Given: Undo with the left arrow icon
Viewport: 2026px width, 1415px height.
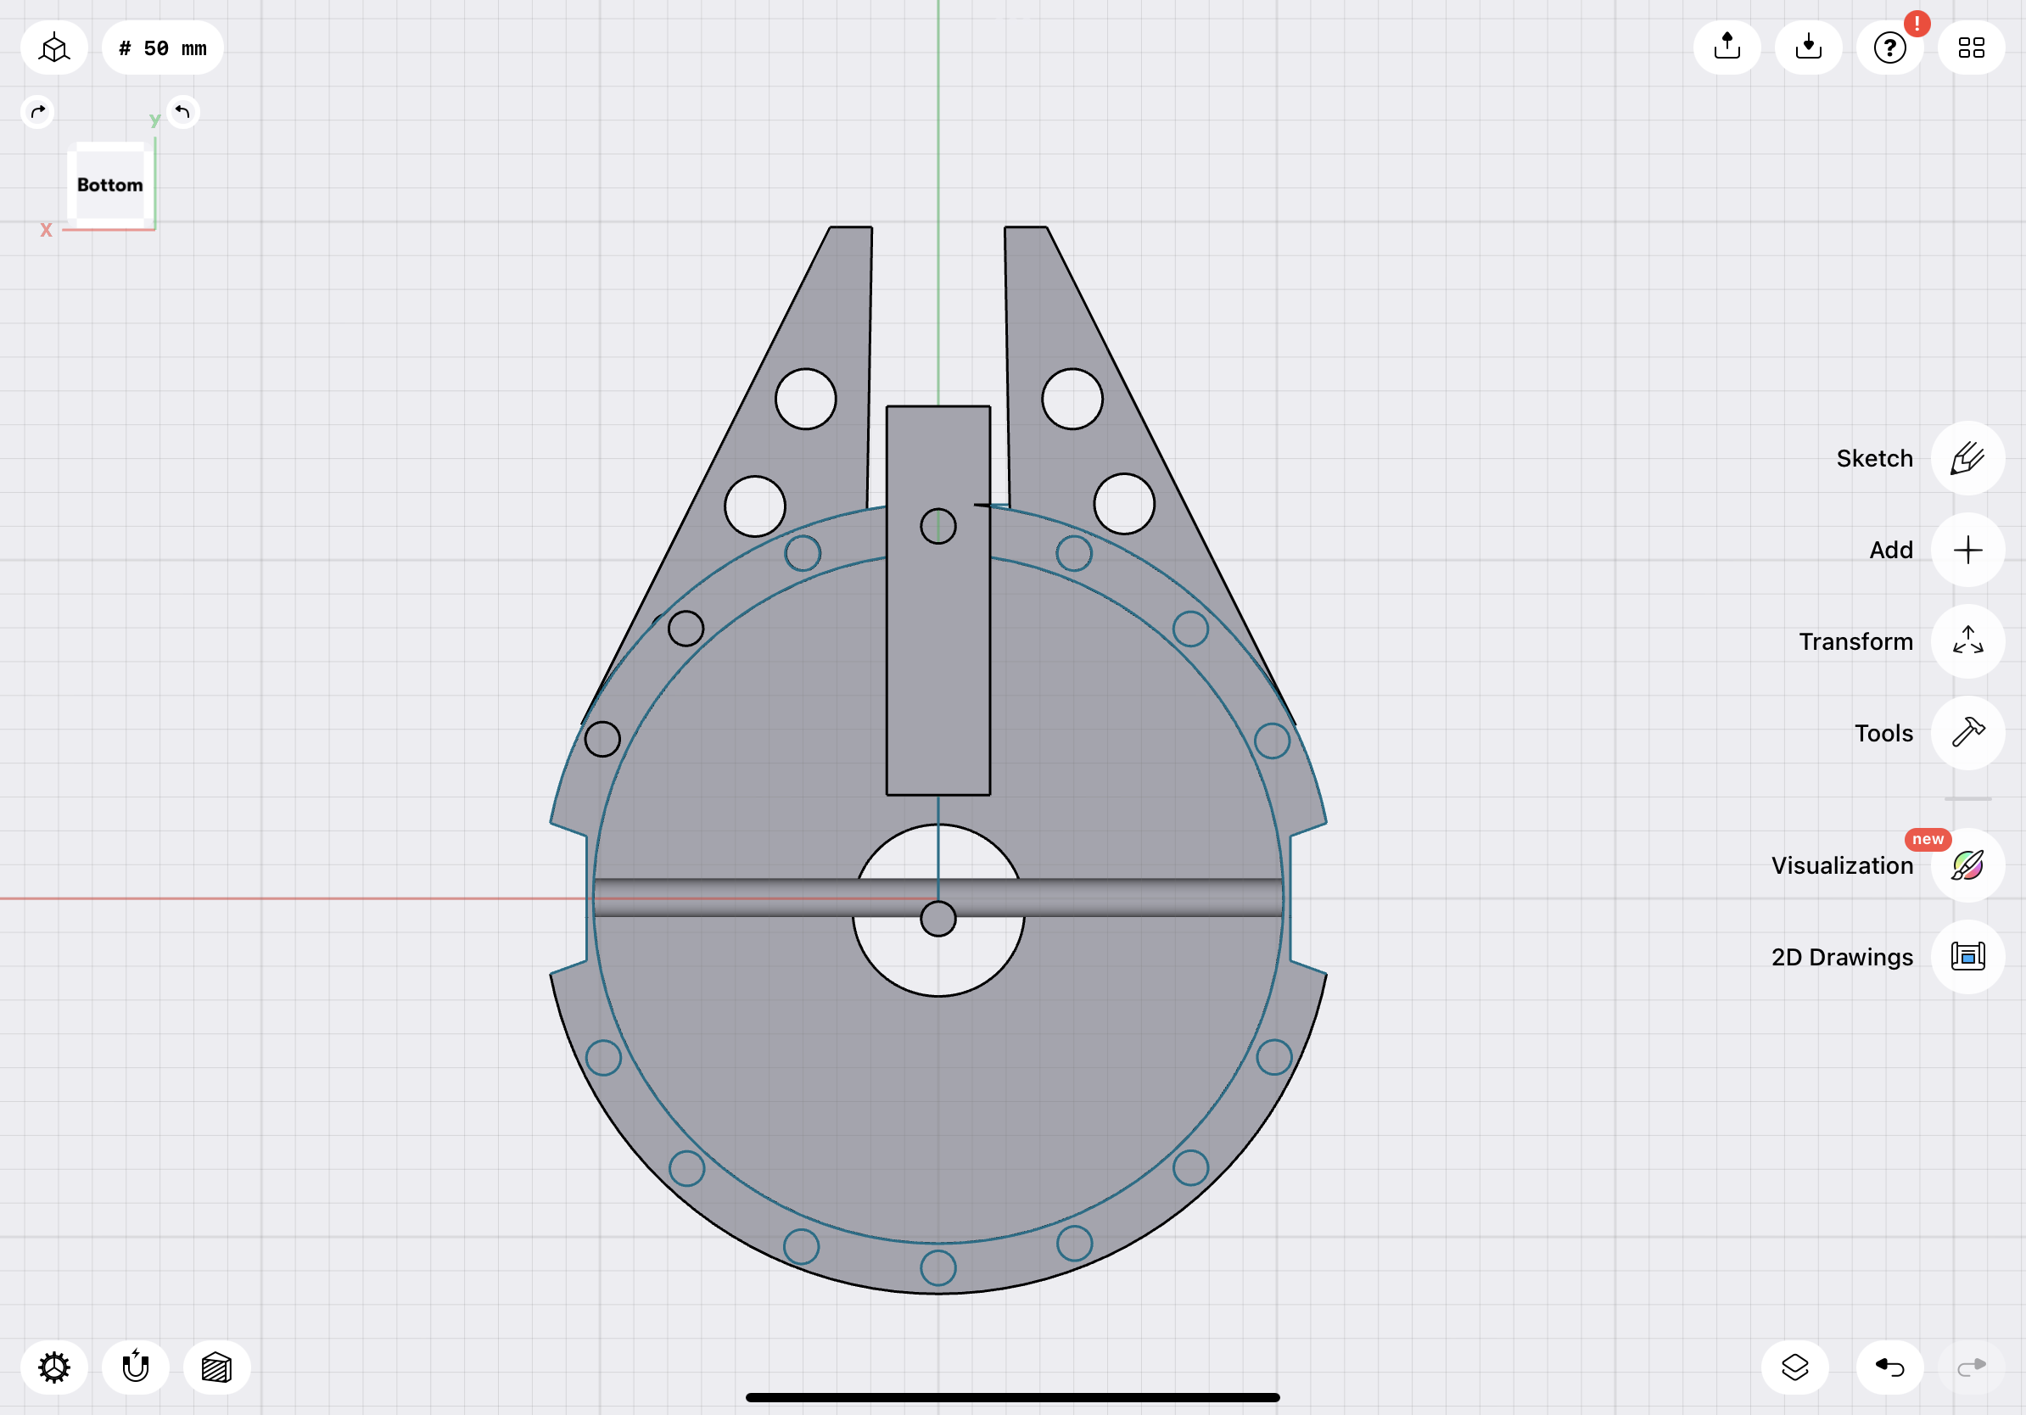Looking at the screenshot, I should [x=1889, y=1367].
